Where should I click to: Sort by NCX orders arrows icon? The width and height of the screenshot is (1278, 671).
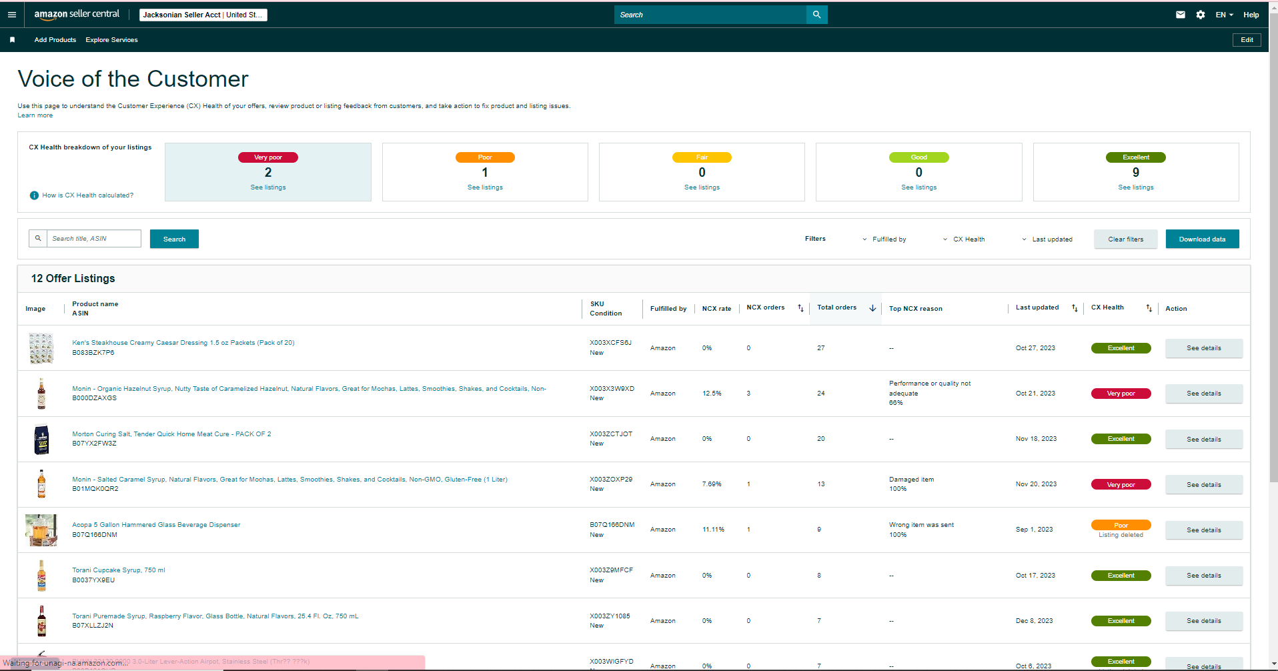click(800, 308)
